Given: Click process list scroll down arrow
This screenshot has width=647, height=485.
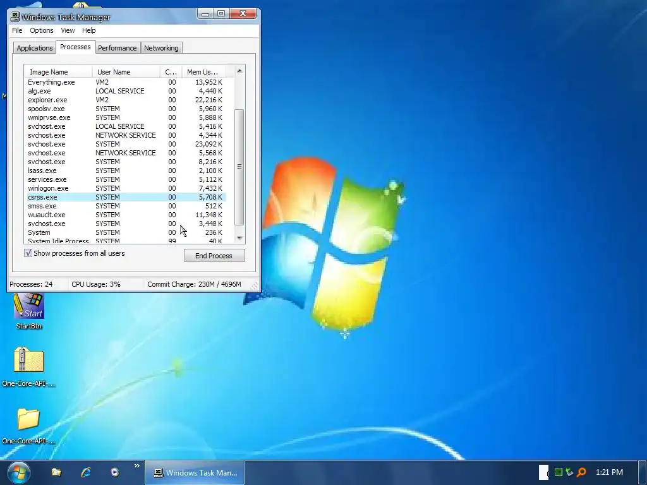Looking at the screenshot, I should (x=239, y=238).
